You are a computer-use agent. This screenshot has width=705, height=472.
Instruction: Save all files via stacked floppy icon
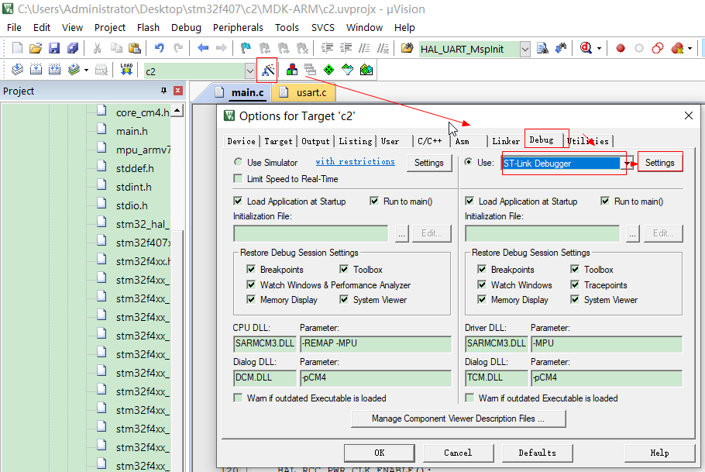coord(73,48)
